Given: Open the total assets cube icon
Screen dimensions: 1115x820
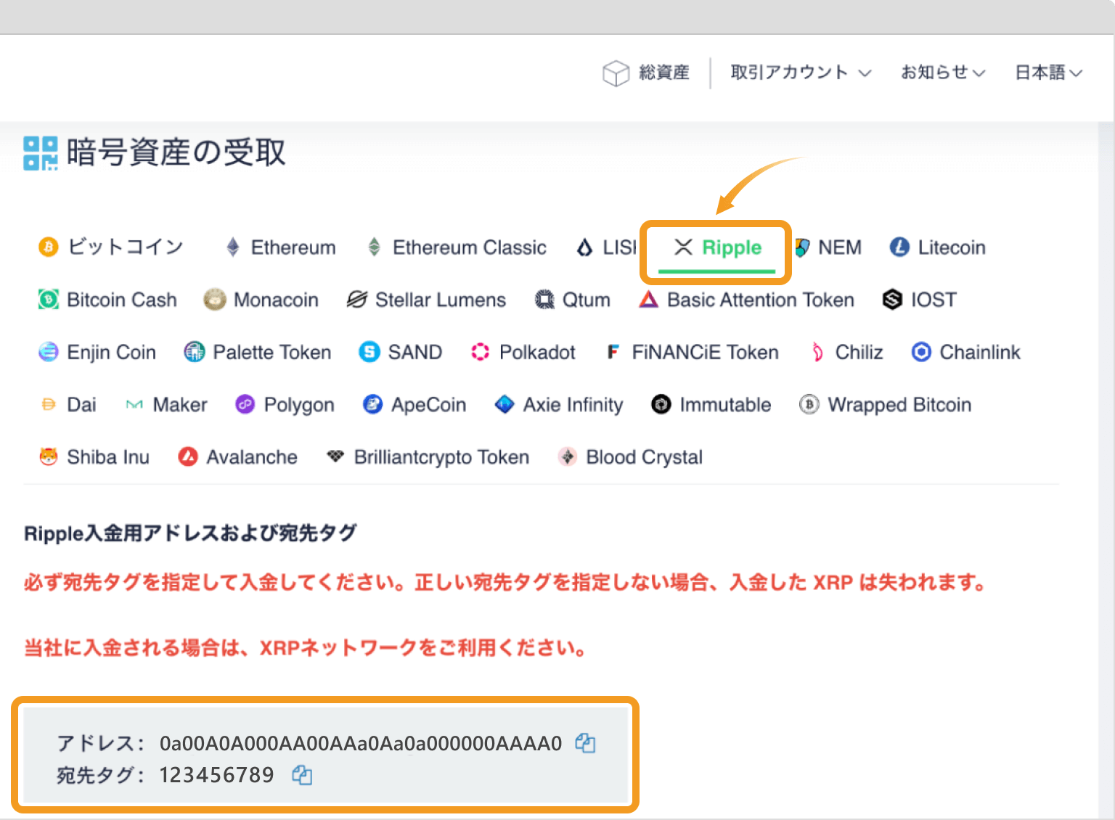Looking at the screenshot, I should click(x=616, y=73).
